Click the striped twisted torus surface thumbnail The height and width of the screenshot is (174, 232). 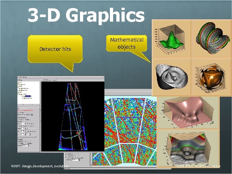pyautogui.click(x=212, y=39)
